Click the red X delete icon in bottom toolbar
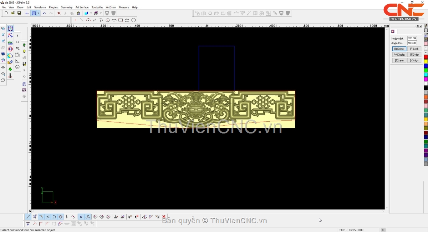The image size is (428, 232). pos(164,217)
